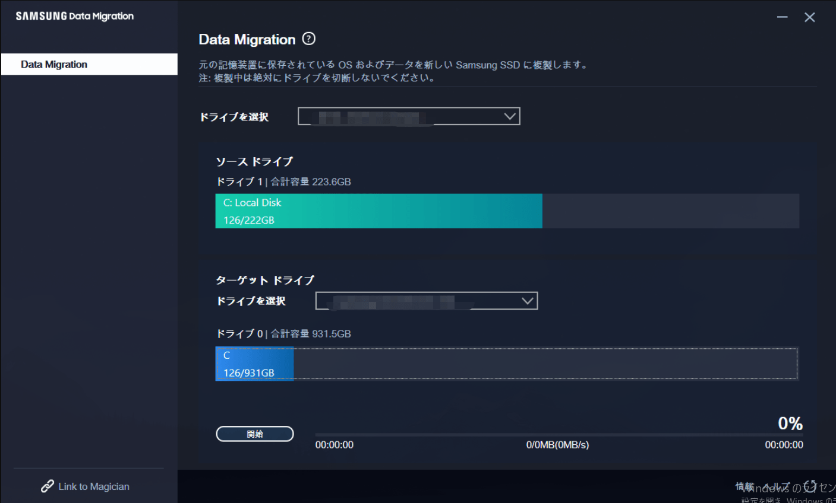Screen dimensions: 836x503
Task: Click the Link to Magician chain icon
Action: pos(47,486)
